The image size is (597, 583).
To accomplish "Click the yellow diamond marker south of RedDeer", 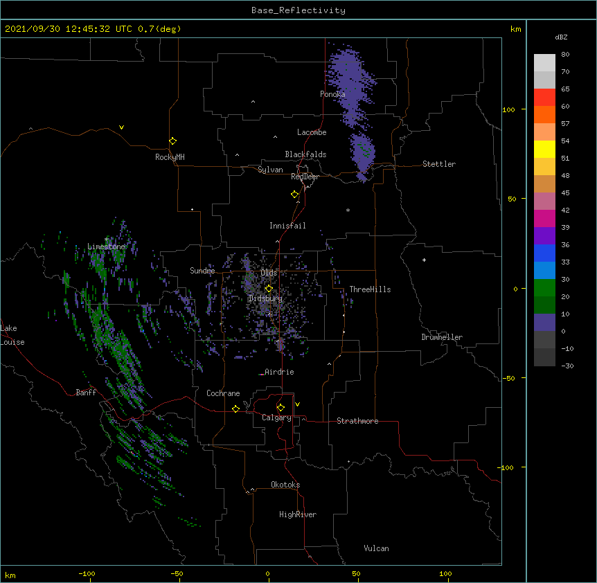I will coord(295,195).
